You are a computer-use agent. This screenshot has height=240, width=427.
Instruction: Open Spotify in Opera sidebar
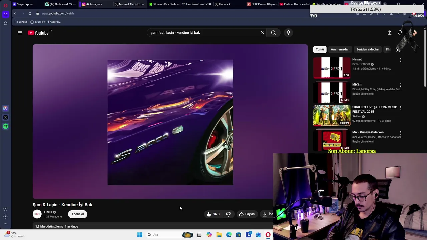(x=5, y=126)
